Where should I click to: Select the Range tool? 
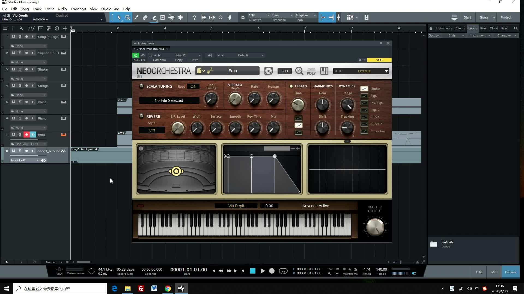coord(127,17)
